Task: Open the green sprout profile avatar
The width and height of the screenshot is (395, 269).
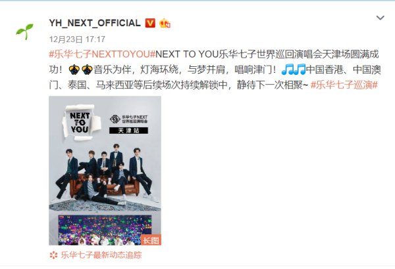Action: [x=25, y=31]
